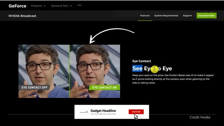Click the Tech and Gadget tips tagline

pyautogui.click(x=103, y=114)
